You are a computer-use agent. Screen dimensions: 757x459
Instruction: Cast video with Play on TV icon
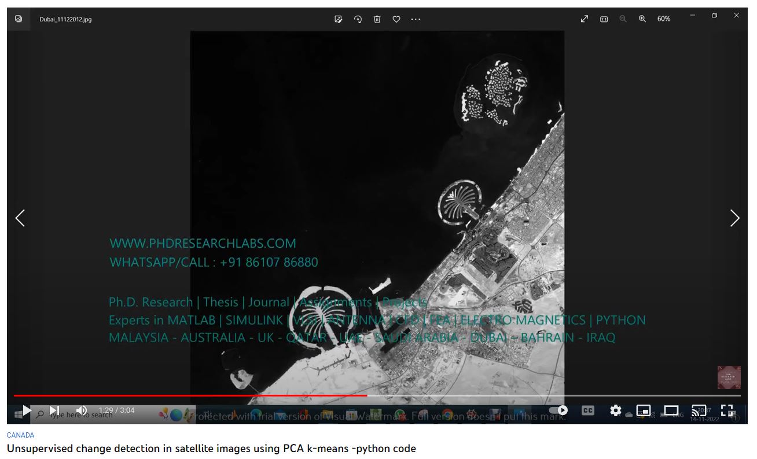pyautogui.click(x=699, y=410)
